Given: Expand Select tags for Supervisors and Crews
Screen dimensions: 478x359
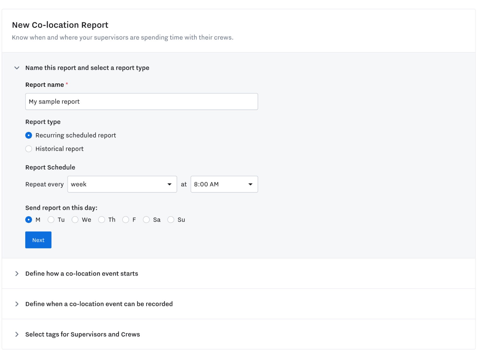Looking at the screenshot, I should [x=82, y=334].
